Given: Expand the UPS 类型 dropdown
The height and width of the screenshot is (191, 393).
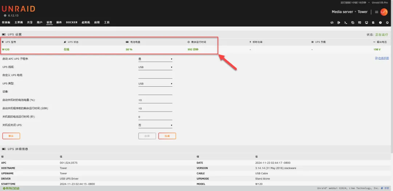Looking at the screenshot, I should pos(155,84).
